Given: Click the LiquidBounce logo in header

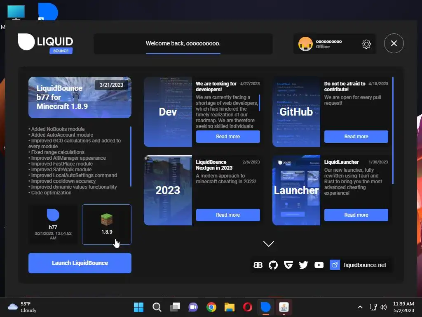Looking at the screenshot, I should (x=45, y=43).
